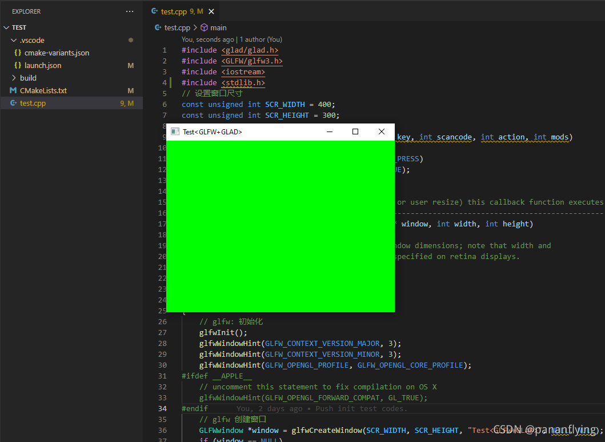The image size is (605, 442).
Task: Close the Test<GLFW+GLAD> window
Action: tap(382, 132)
